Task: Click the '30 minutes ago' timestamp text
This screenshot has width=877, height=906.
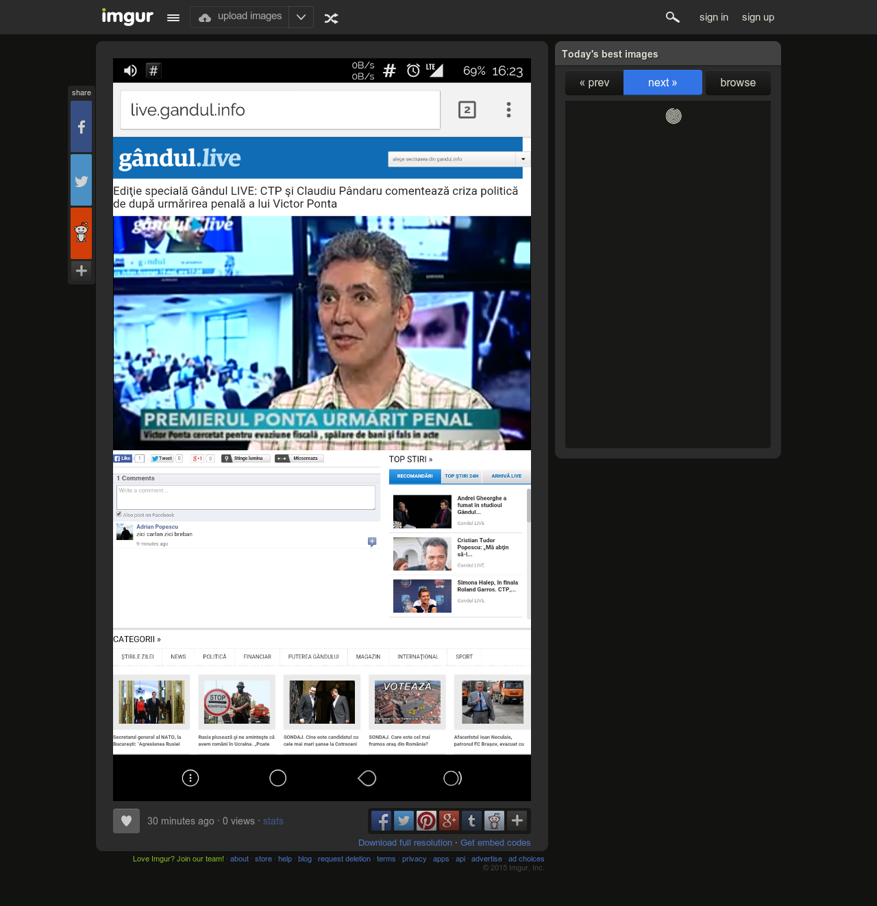Action: pos(181,821)
